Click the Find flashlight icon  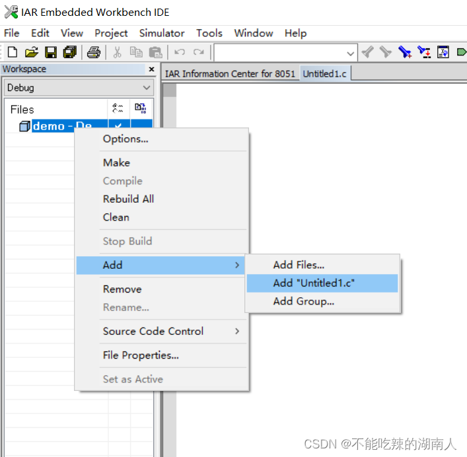click(405, 52)
